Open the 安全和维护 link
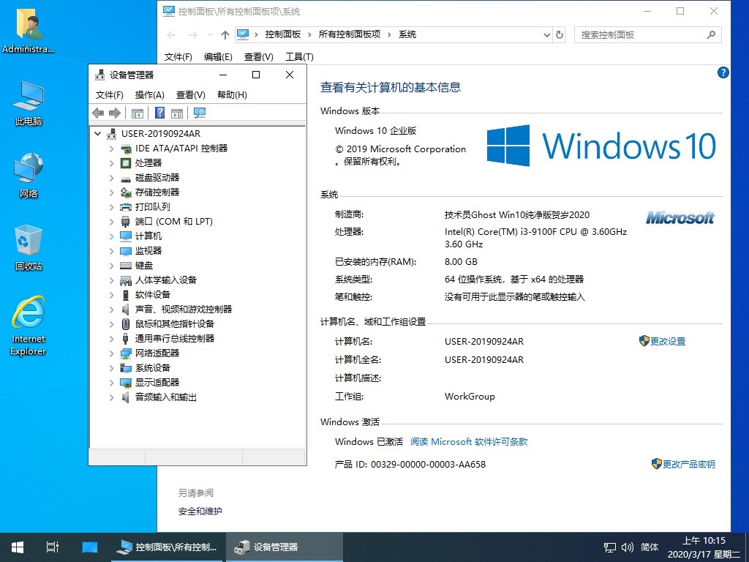 [200, 512]
